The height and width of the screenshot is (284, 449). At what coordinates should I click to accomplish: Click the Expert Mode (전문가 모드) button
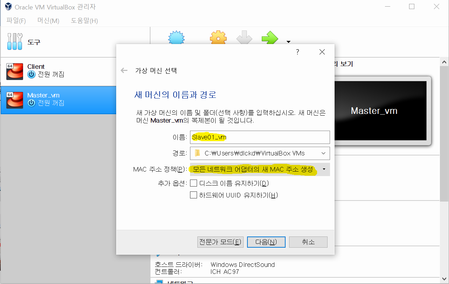(220, 242)
